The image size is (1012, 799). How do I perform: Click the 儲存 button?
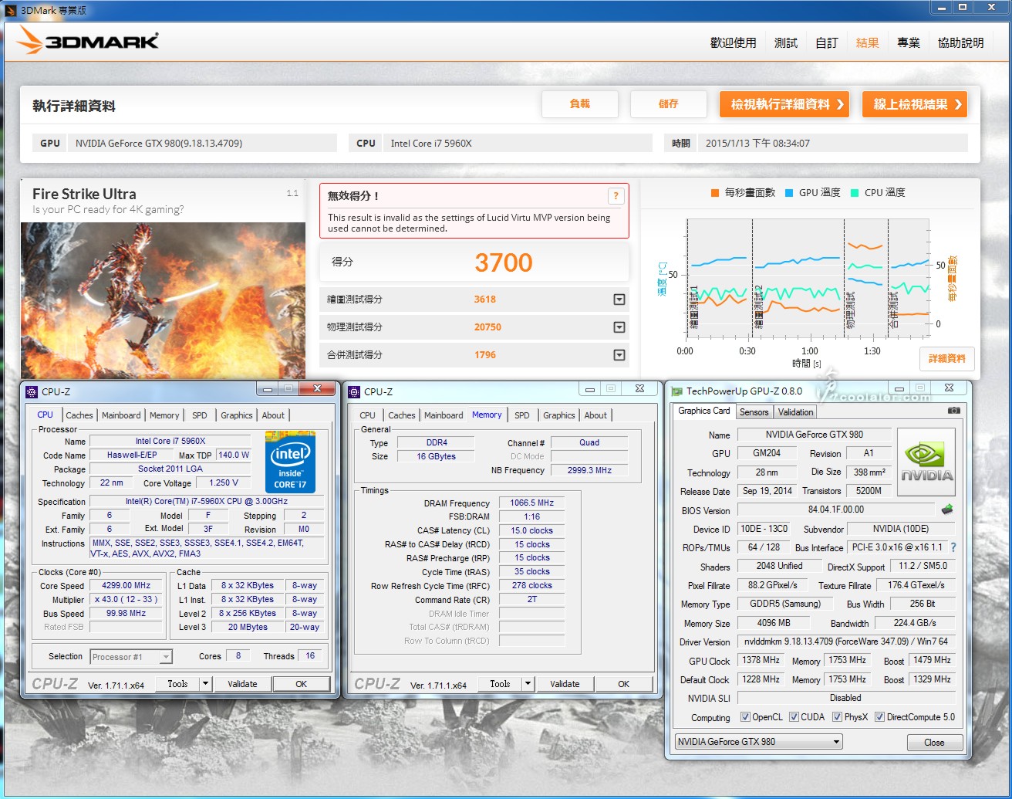tap(669, 104)
